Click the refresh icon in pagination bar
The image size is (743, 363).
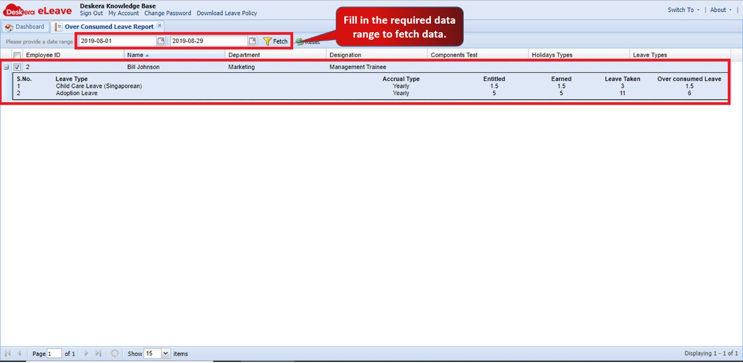click(115, 353)
